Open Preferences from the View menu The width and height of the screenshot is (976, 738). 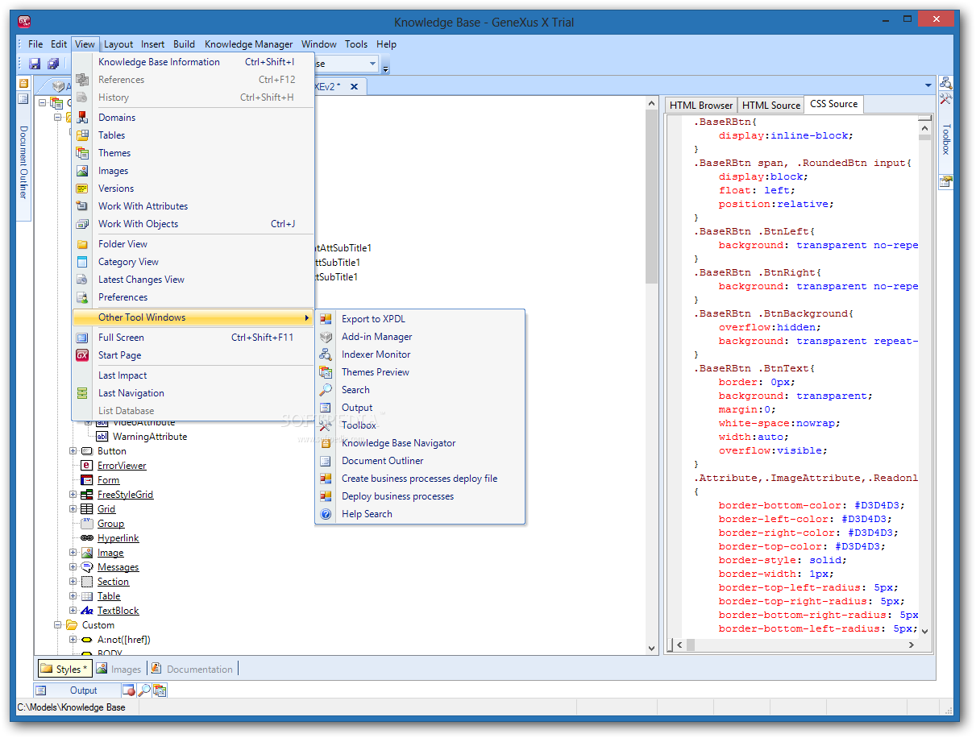tap(193, 297)
